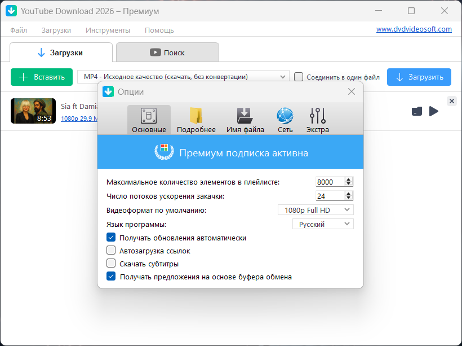Viewport: 462px width, 346px height.
Task: Minimize the YouTube Download window
Action: (x=379, y=11)
